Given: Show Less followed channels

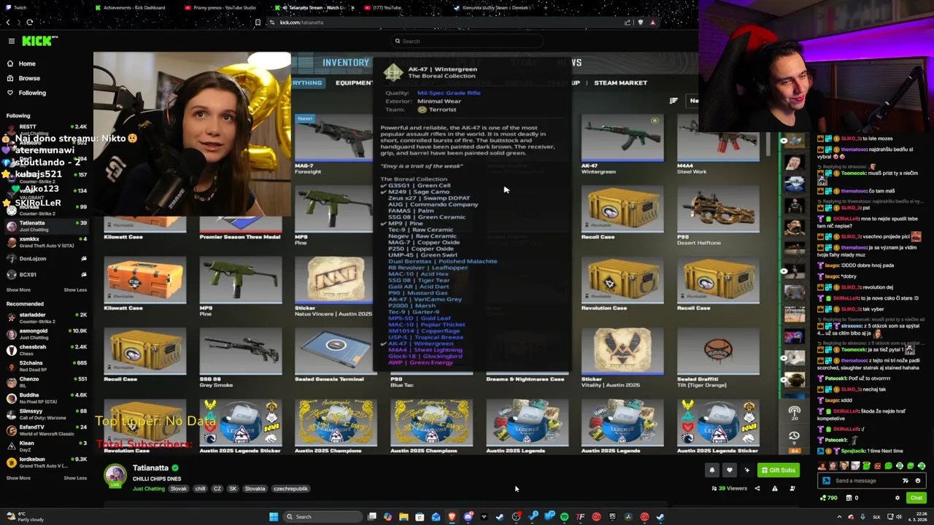Looking at the screenshot, I should coord(75,289).
